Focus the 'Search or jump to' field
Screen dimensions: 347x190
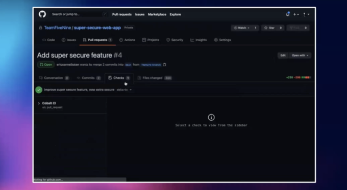point(79,14)
